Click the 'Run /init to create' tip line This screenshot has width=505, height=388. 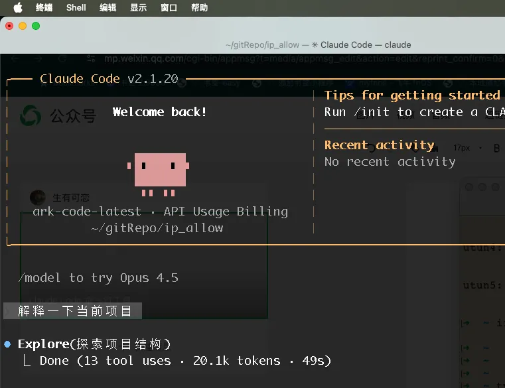tap(415, 112)
